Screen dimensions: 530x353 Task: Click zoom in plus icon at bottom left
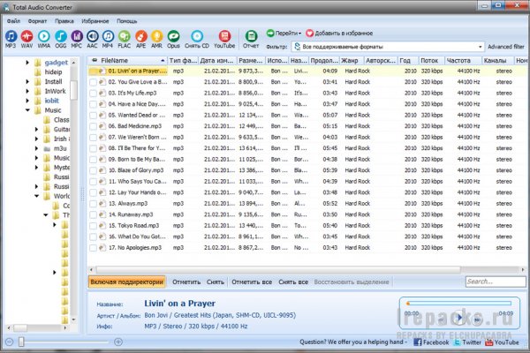point(118,342)
